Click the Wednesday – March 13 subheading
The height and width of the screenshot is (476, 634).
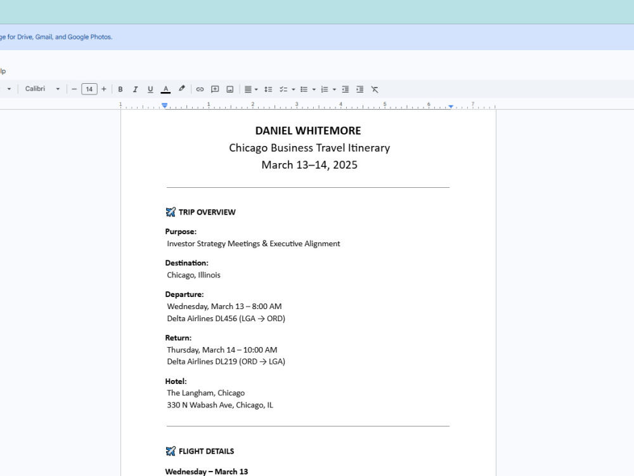(x=207, y=472)
